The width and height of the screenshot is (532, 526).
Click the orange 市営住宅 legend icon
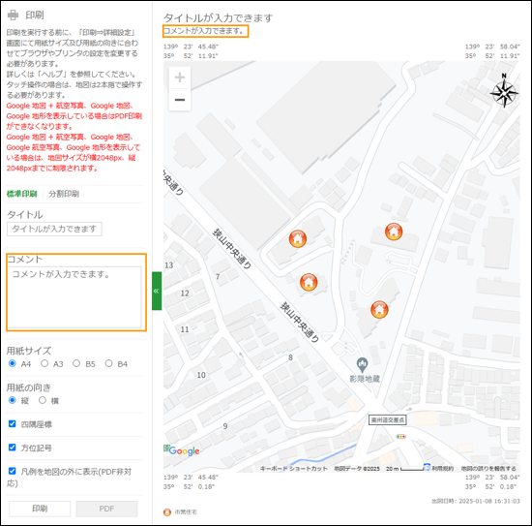point(167,512)
